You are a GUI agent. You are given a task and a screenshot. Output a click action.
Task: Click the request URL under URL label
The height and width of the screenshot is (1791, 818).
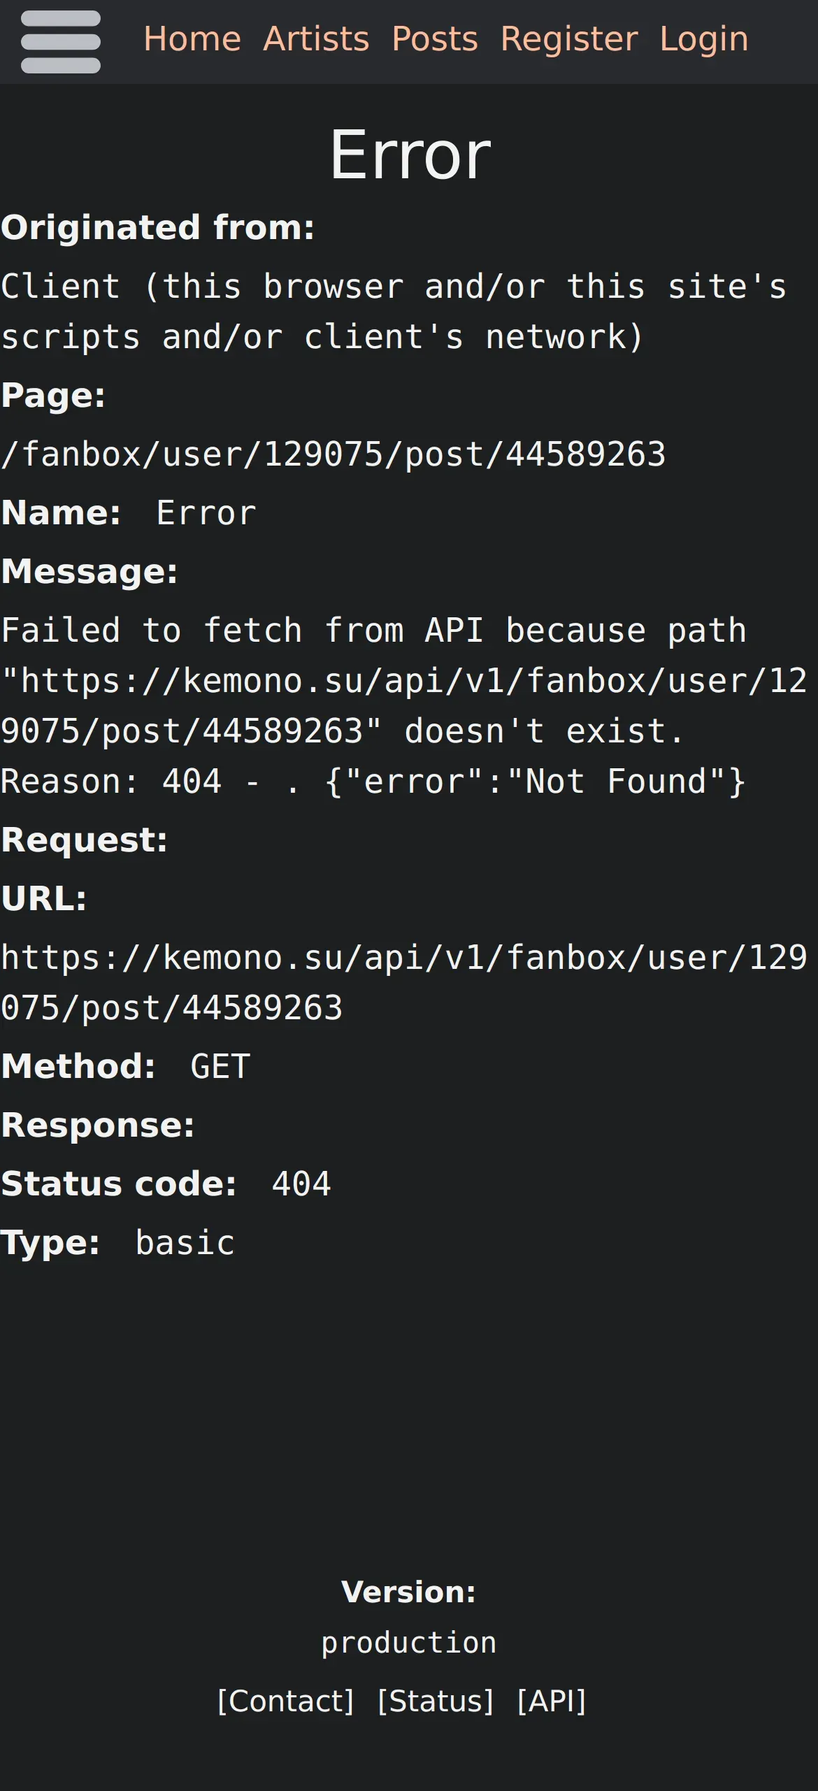[x=404, y=982]
